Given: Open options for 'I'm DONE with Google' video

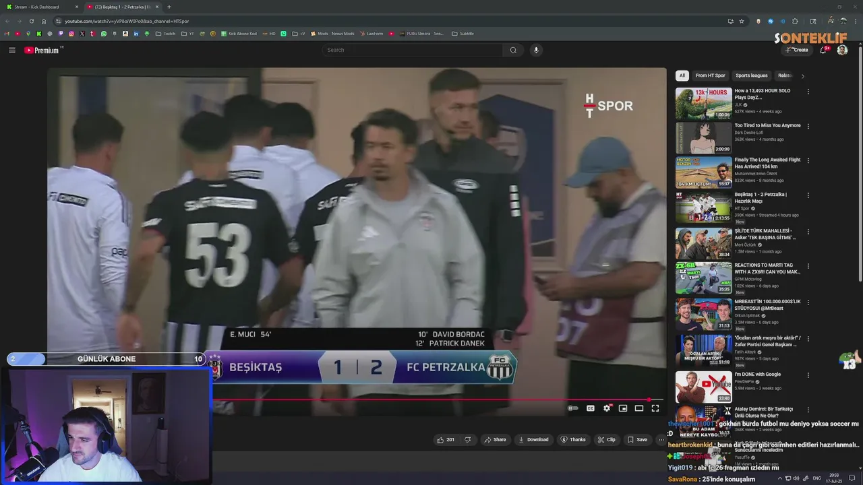Looking at the screenshot, I should point(808,375).
